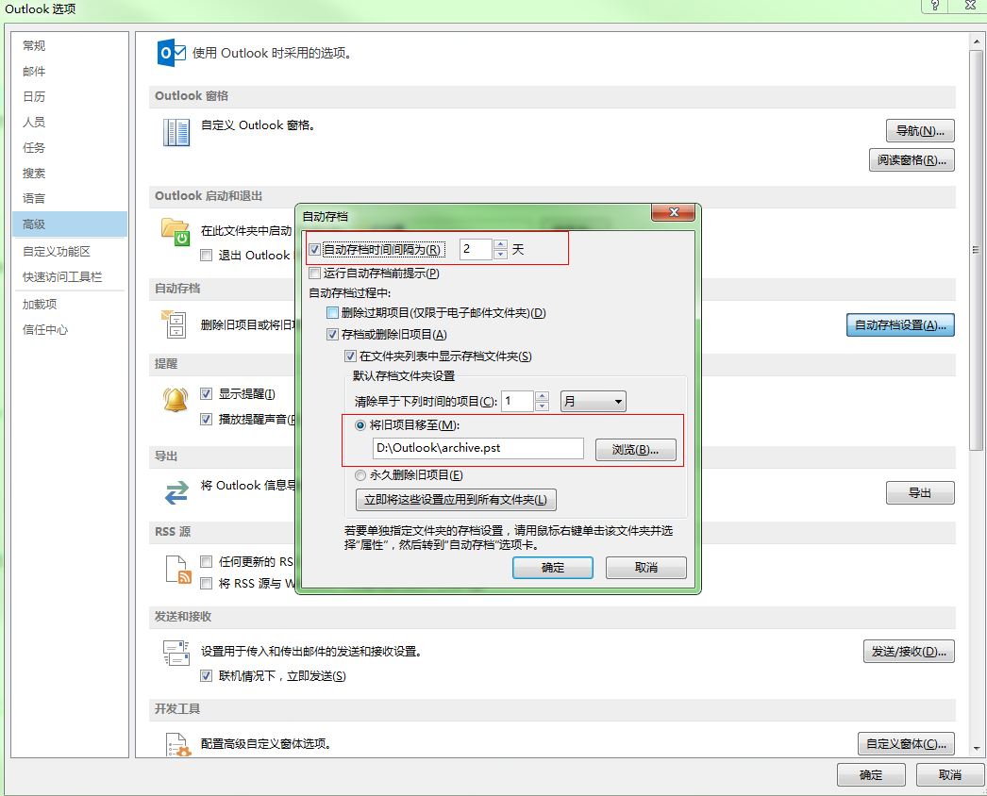The width and height of the screenshot is (987, 796).
Task: Click 立即将这些设置应用到所有文件夹 button
Action: pyautogui.click(x=456, y=500)
